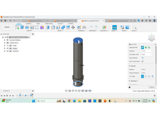Screen dimensions: 157x118
Task: Click the Create Sketch tool icon
Action: pyautogui.click(x=17, y=27)
